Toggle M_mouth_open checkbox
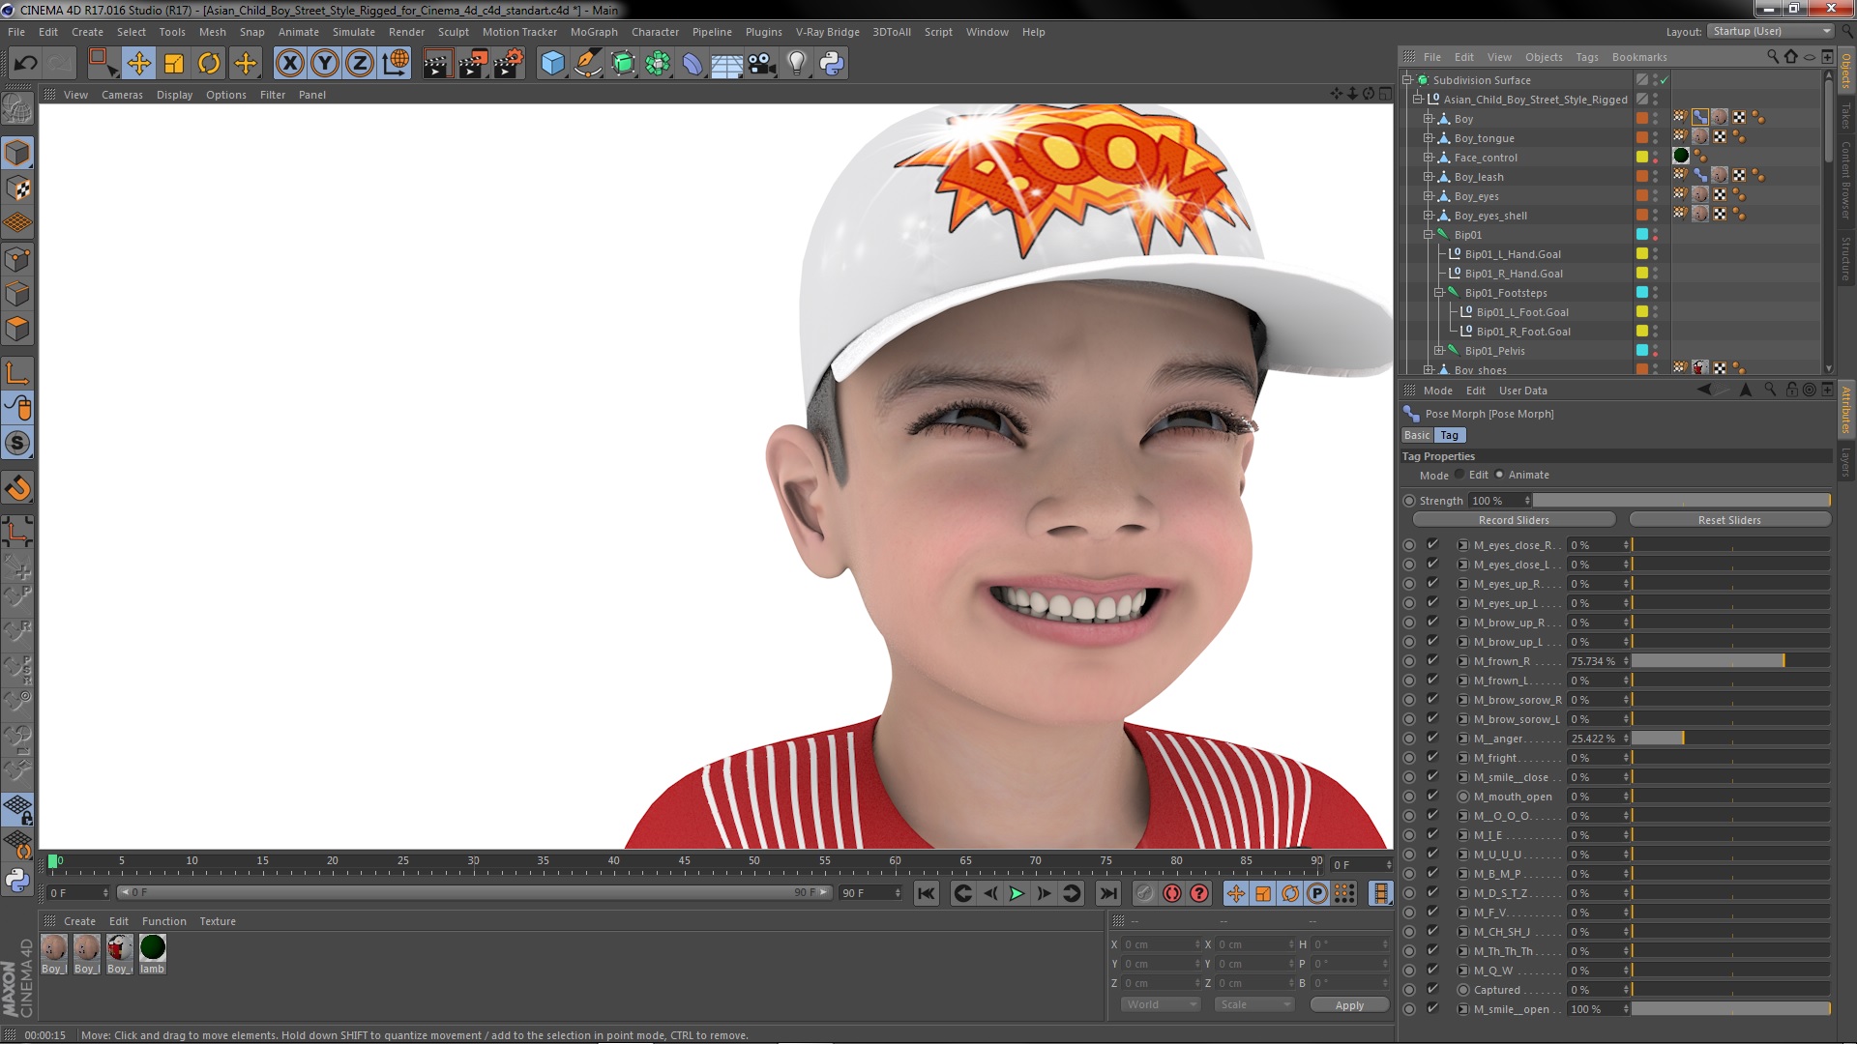The width and height of the screenshot is (1857, 1044). (x=1432, y=797)
